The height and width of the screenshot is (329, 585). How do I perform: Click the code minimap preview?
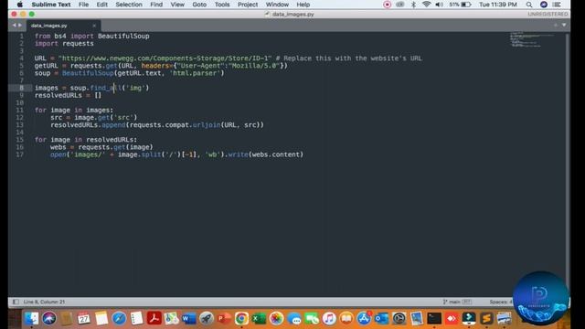(x=532, y=39)
